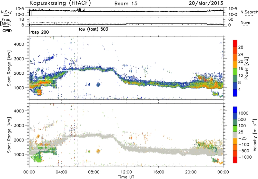The image size is (258, 179).
Task: Click the 'tau (fast) 503' CPID marker
Action: pos(94,29)
